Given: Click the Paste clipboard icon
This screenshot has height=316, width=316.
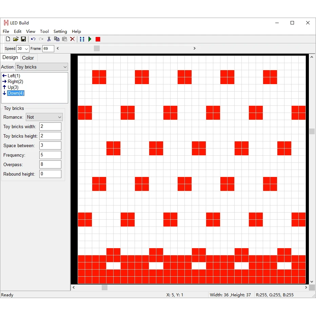Looking at the screenshot, I should 64,39.
